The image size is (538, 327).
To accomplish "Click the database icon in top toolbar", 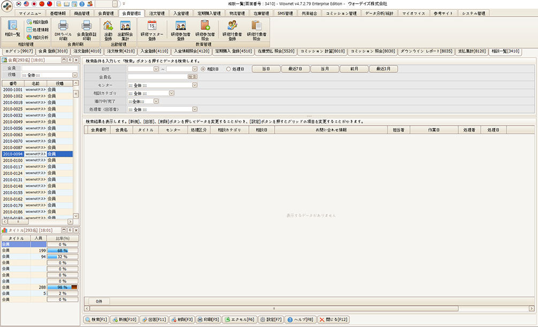I will pyautogui.click(x=59, y=4).
